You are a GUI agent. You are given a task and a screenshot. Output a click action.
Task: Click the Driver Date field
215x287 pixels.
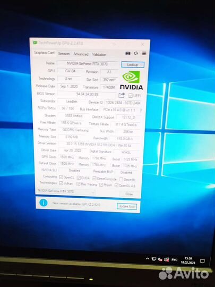pyautogui.click(x=72, y=150)
